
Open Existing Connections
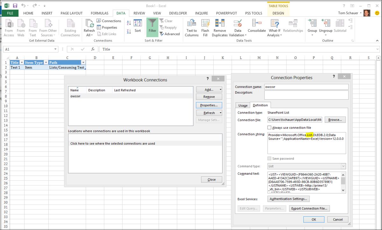70,28
